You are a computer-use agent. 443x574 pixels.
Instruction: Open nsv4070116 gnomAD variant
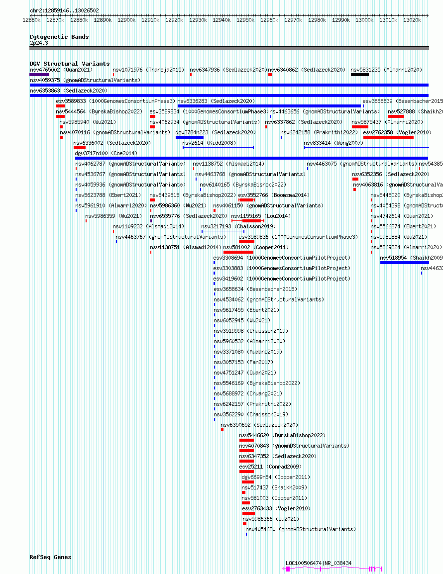coord(115,132)
